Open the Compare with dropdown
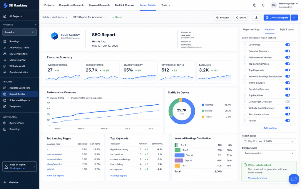Viewport: 301px width, 189px height. coord(269,153)
